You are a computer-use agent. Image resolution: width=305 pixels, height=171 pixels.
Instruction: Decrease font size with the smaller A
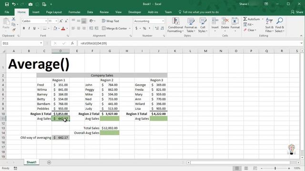66,21
